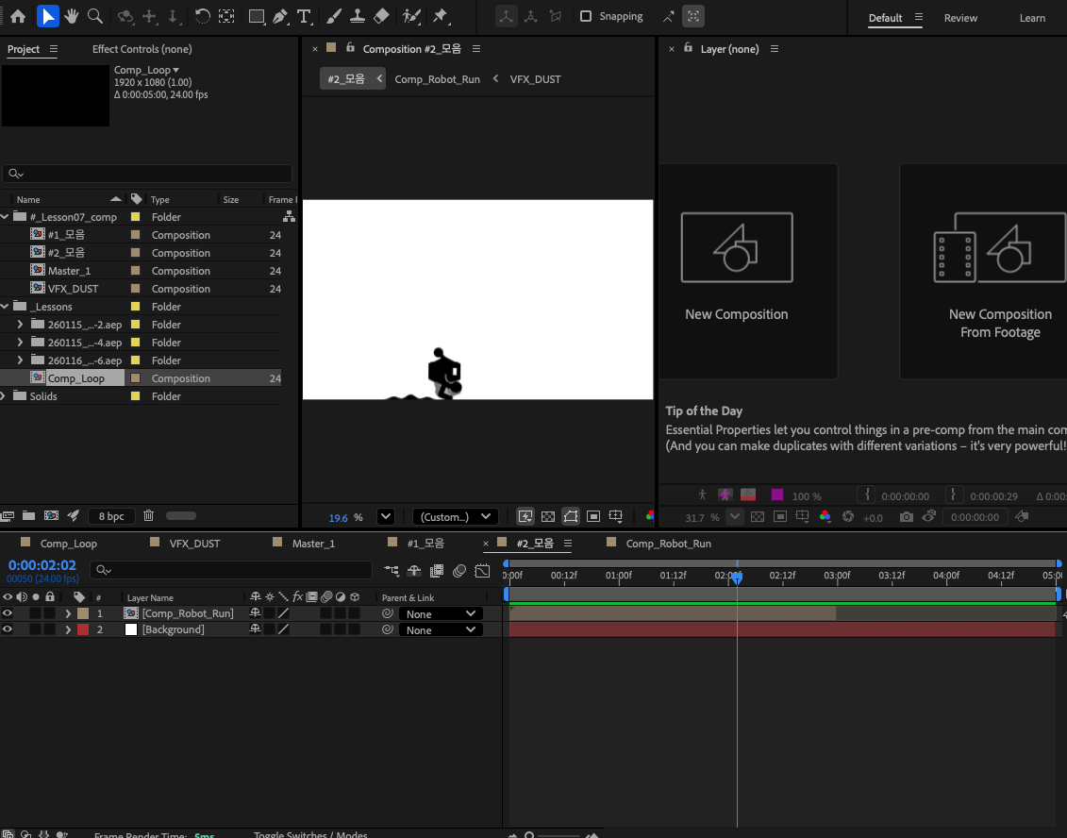
Task: Switch to the Comp_Robot_Run timeline tab
Action: [668, 544]
